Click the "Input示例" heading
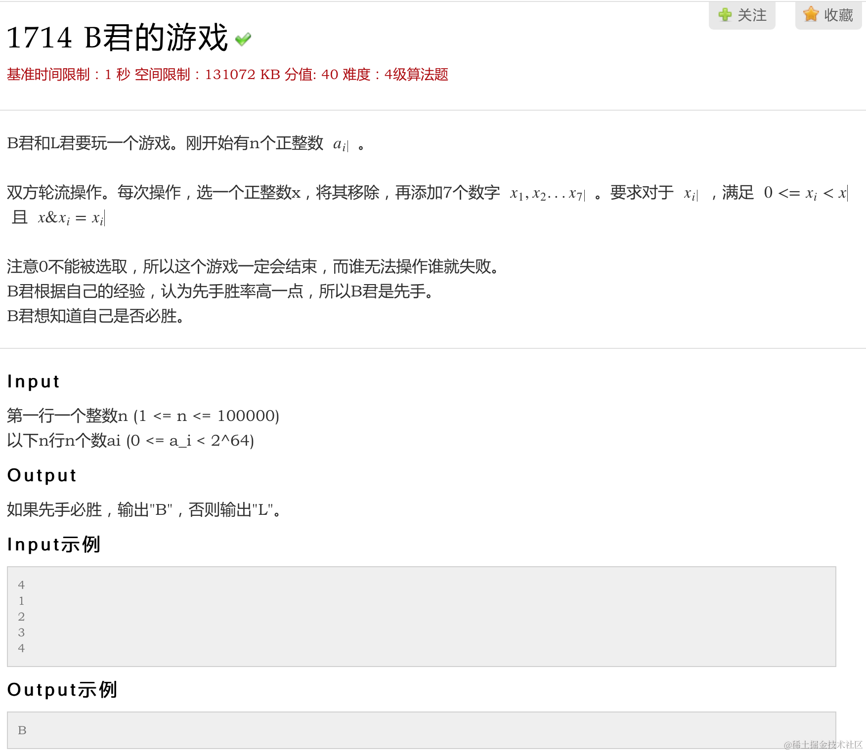 pyautogui.click(x=54, y=544)
